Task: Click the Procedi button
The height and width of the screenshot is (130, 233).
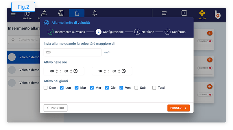Action: pyautogui.click(x=178, y=108)
